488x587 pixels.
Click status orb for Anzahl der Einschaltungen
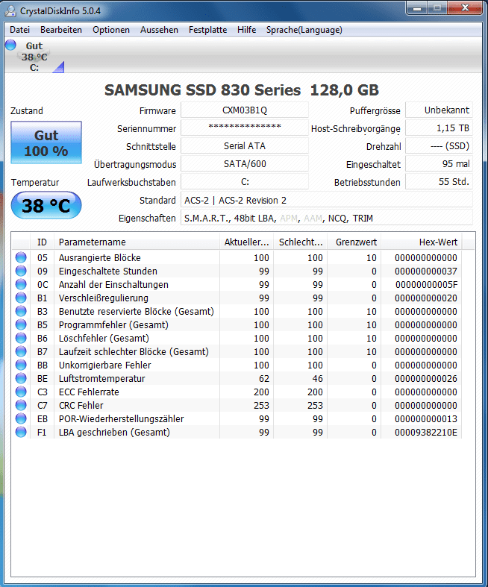point(21,284)
